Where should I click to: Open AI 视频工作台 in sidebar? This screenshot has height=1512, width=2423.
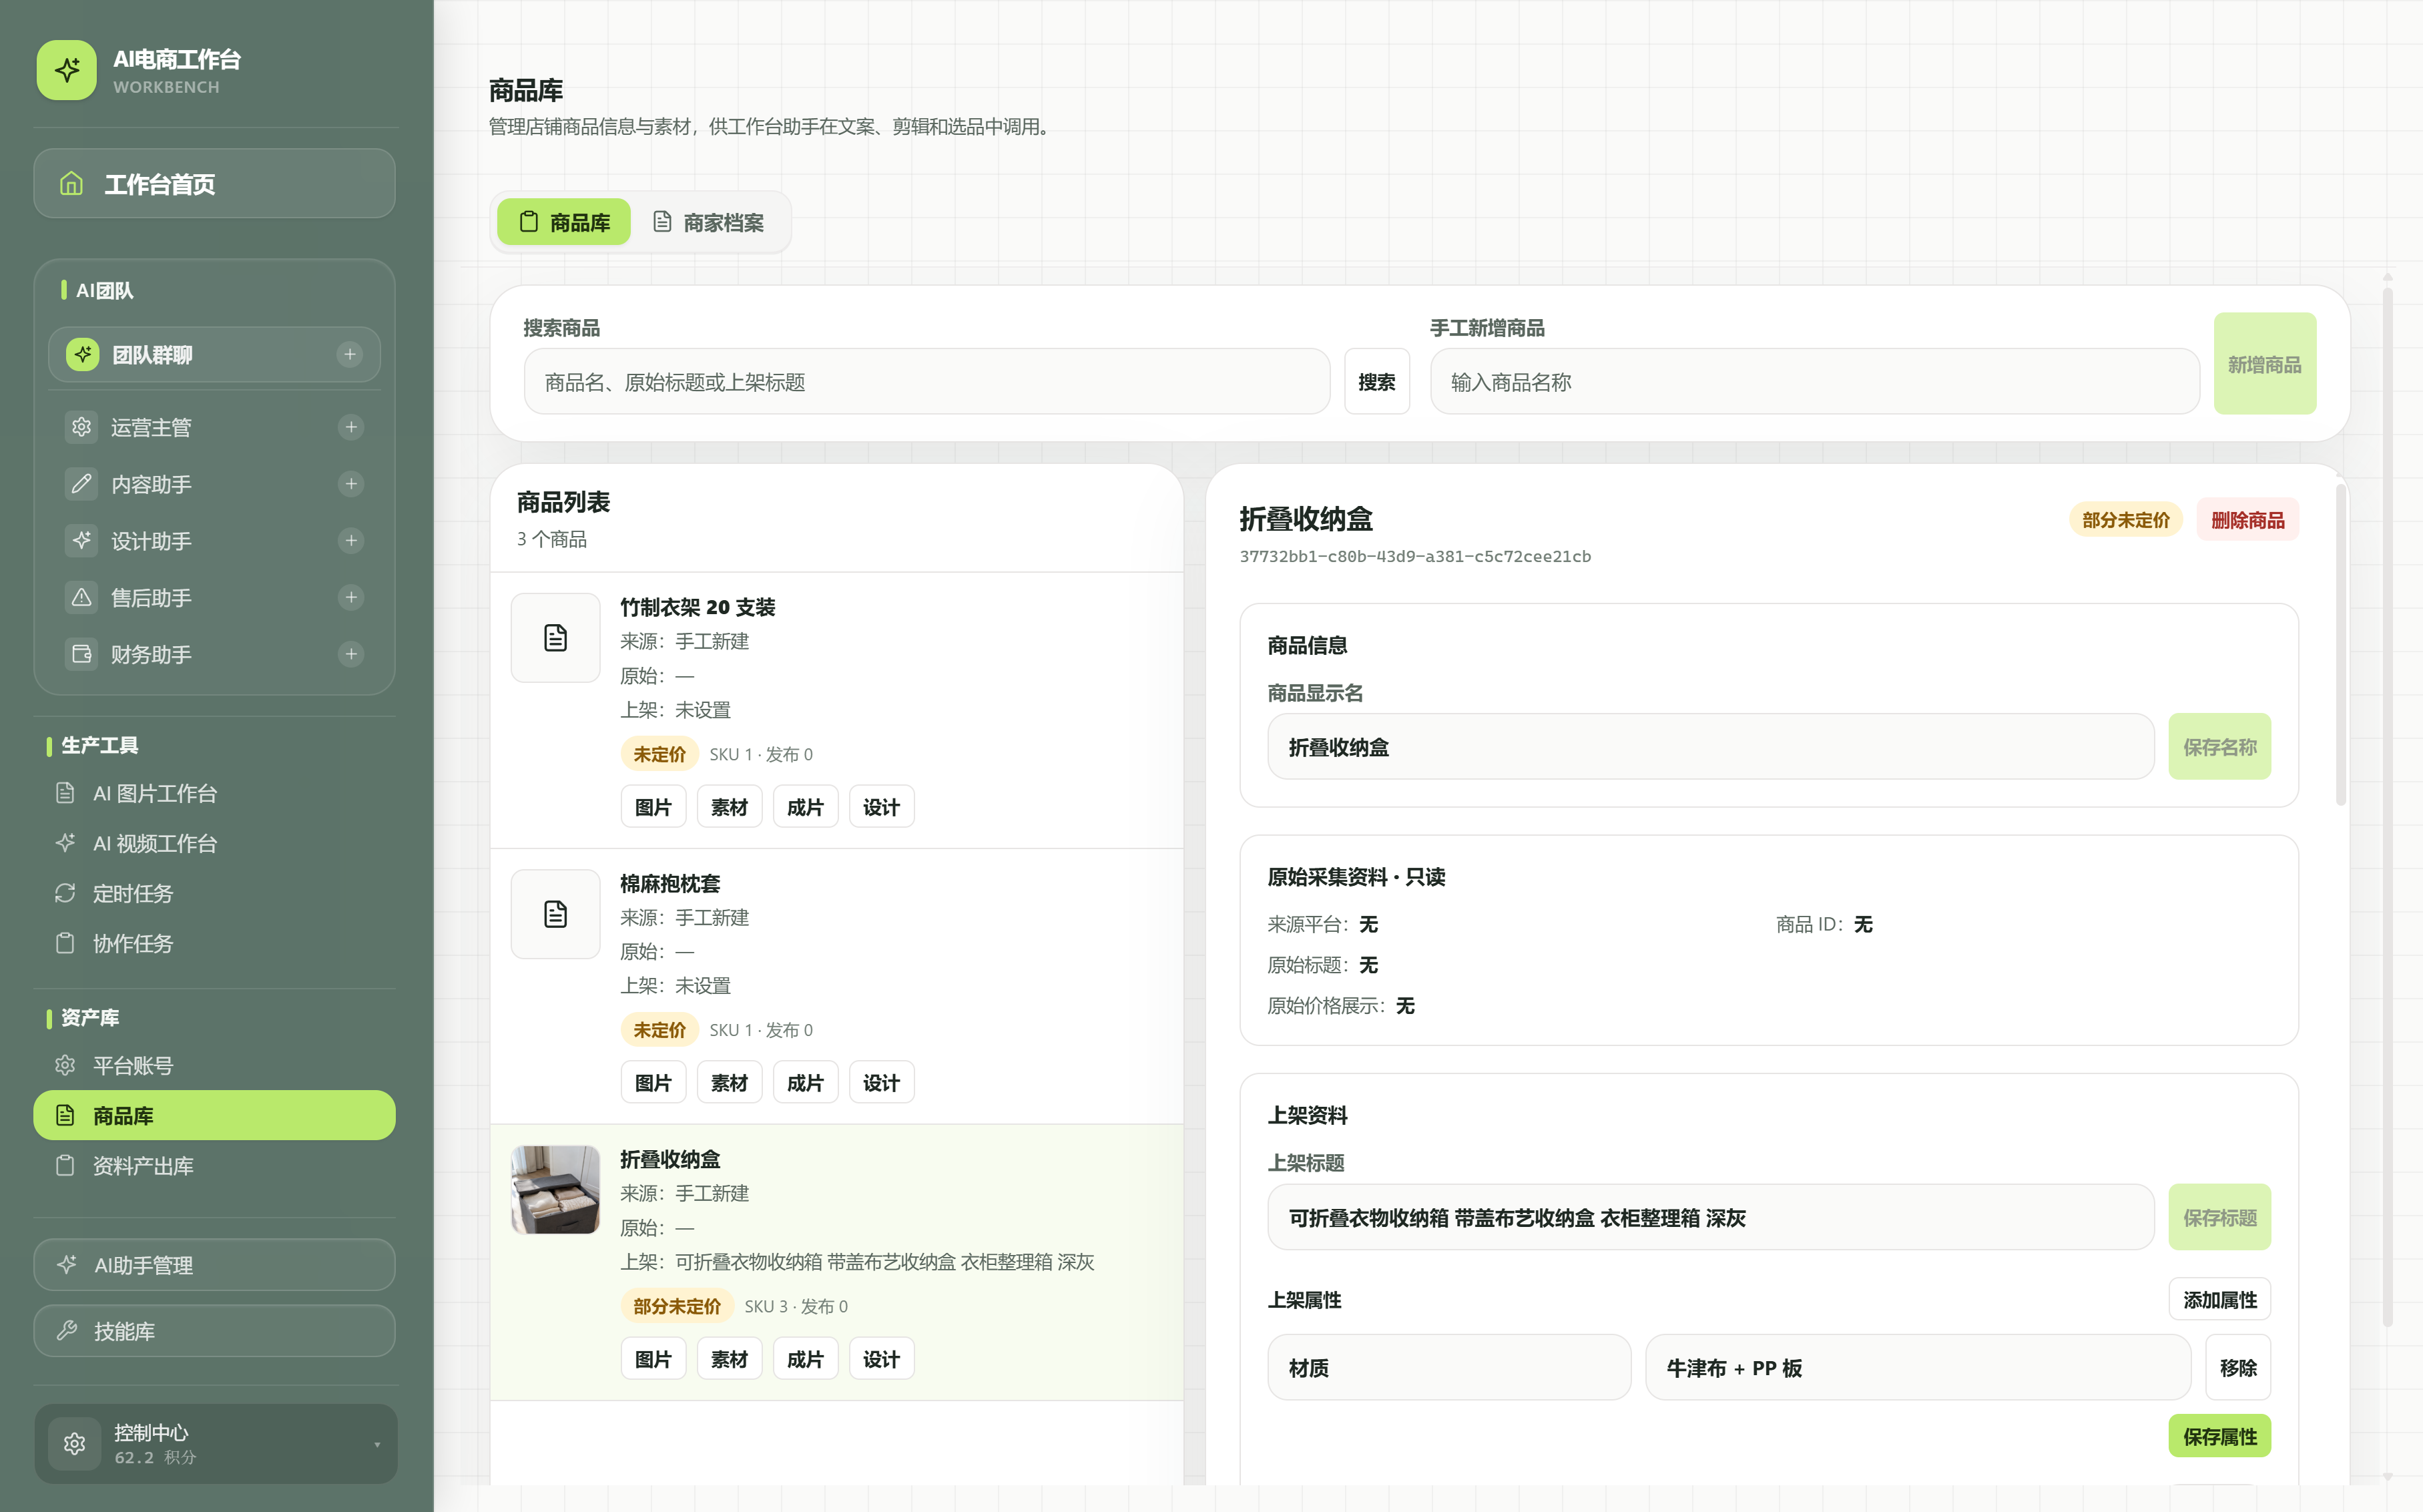tap(215, 843)
